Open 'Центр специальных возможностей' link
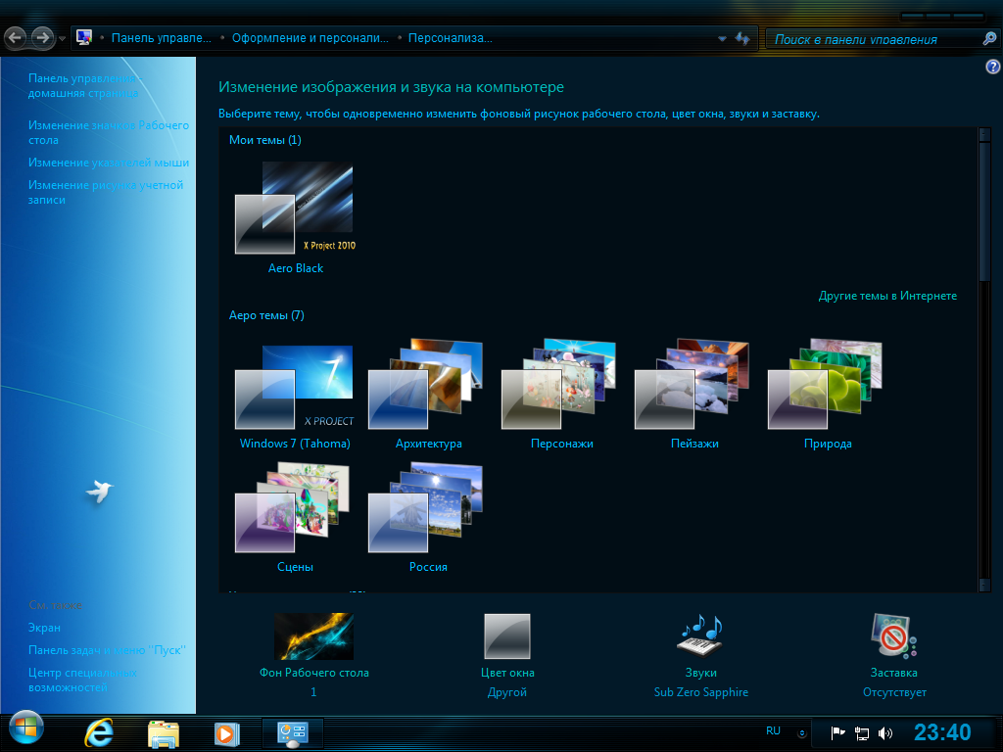 point(82,680)
